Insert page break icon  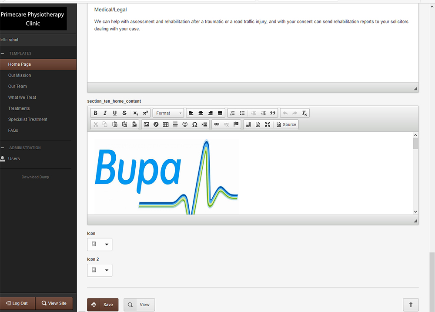point(204,124)
